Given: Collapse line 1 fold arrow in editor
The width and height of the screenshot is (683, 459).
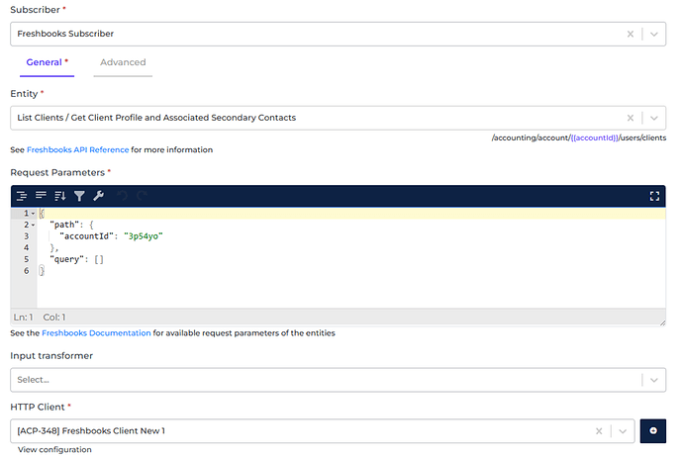Looking at the screenshot, I should click(x=33, y=214).
